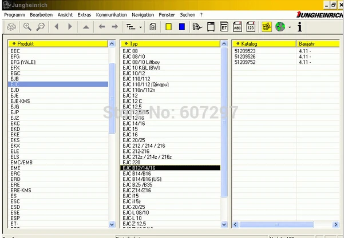344x238 pixels.
Task: Open the Navigation menu
Action: (x=143, y=15)
